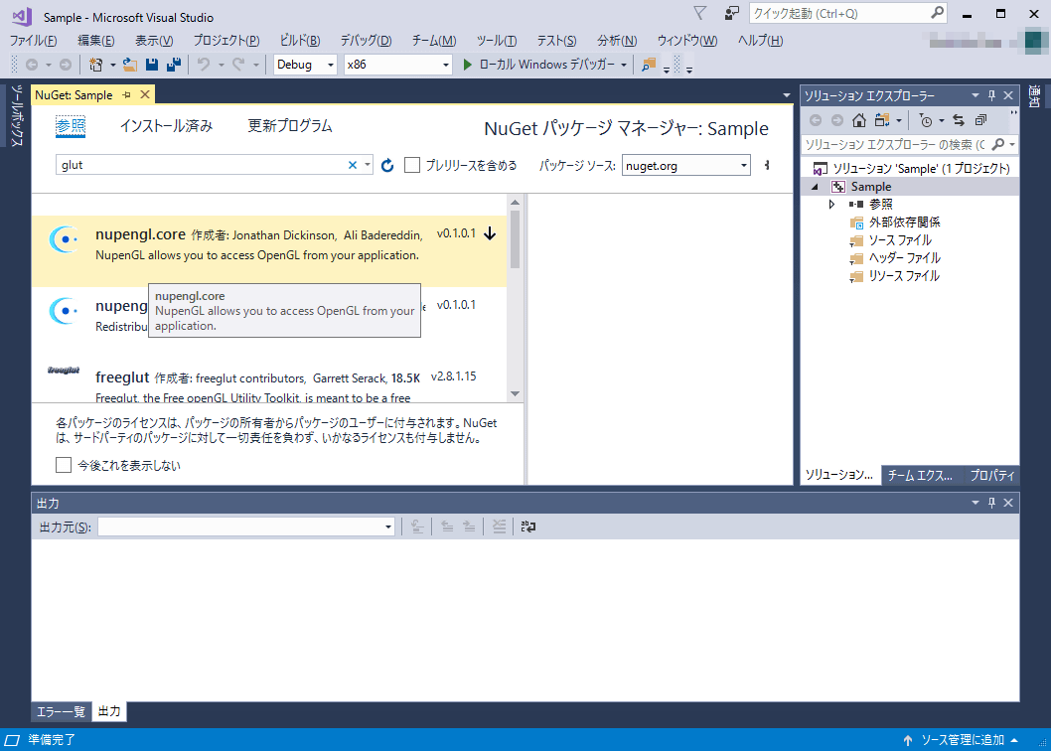Image resolution: width=1051 pixels, height=751 pixels.
Task: Check the do not show again box
Action: (63, 465)
